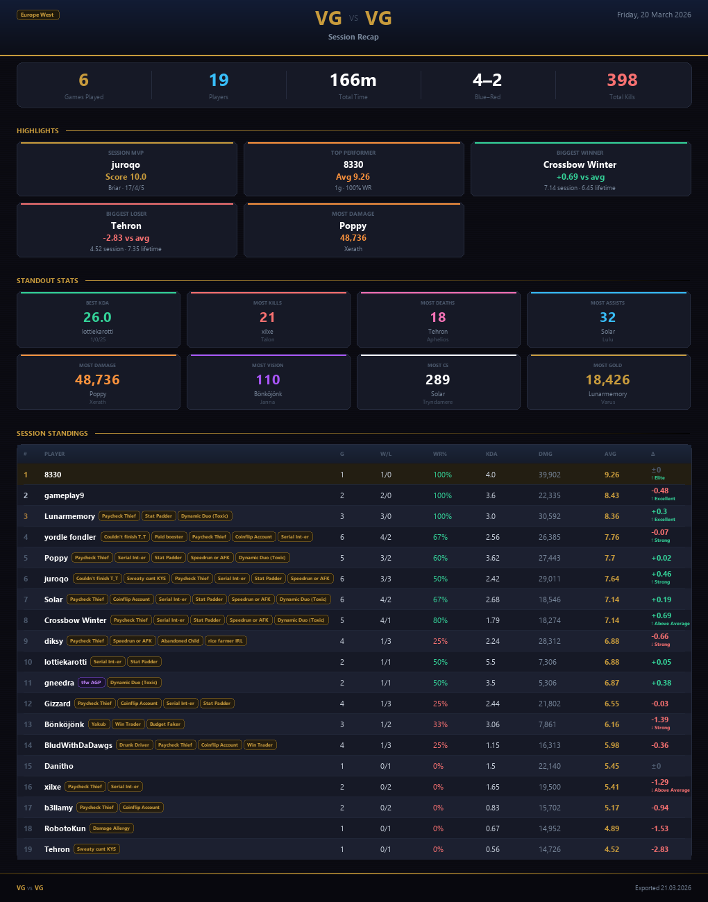
Task: Click lottiekarotti's Stat Padder tag
Action: (x=144, y=662)
